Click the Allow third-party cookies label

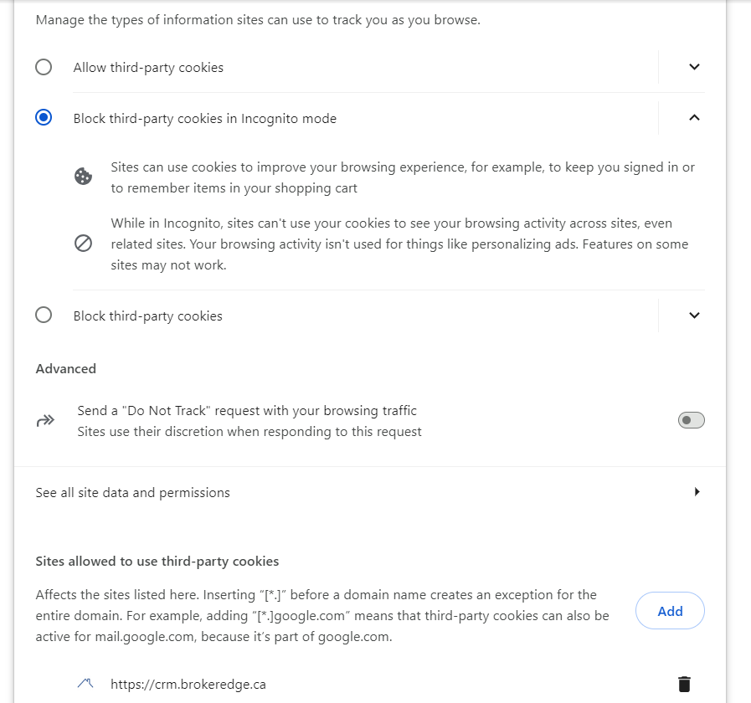pos(148,67)
